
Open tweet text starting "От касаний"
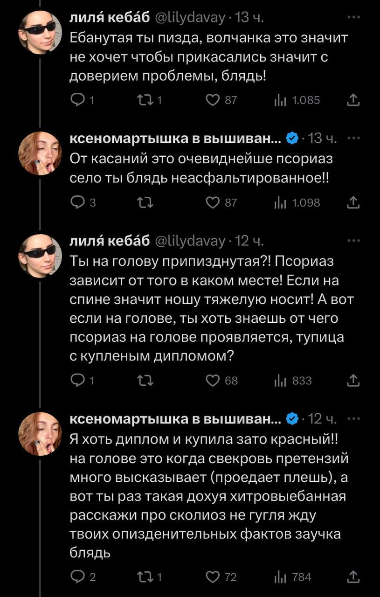click(200, 168)
